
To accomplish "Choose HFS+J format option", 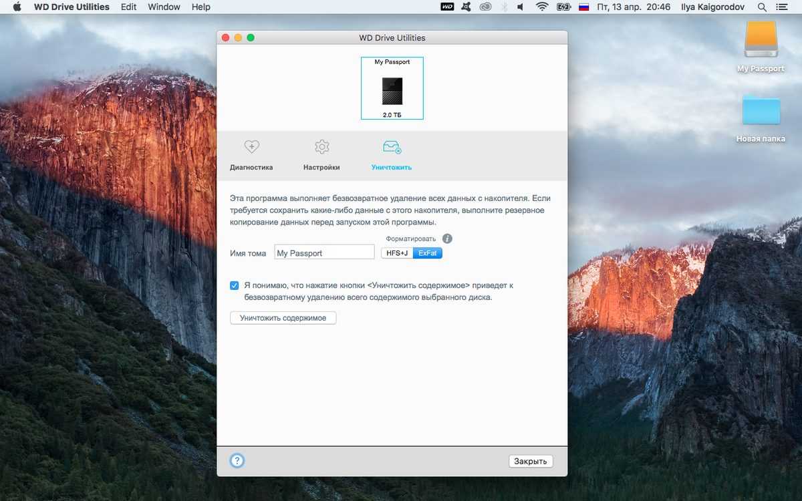I will coord(397,253).
